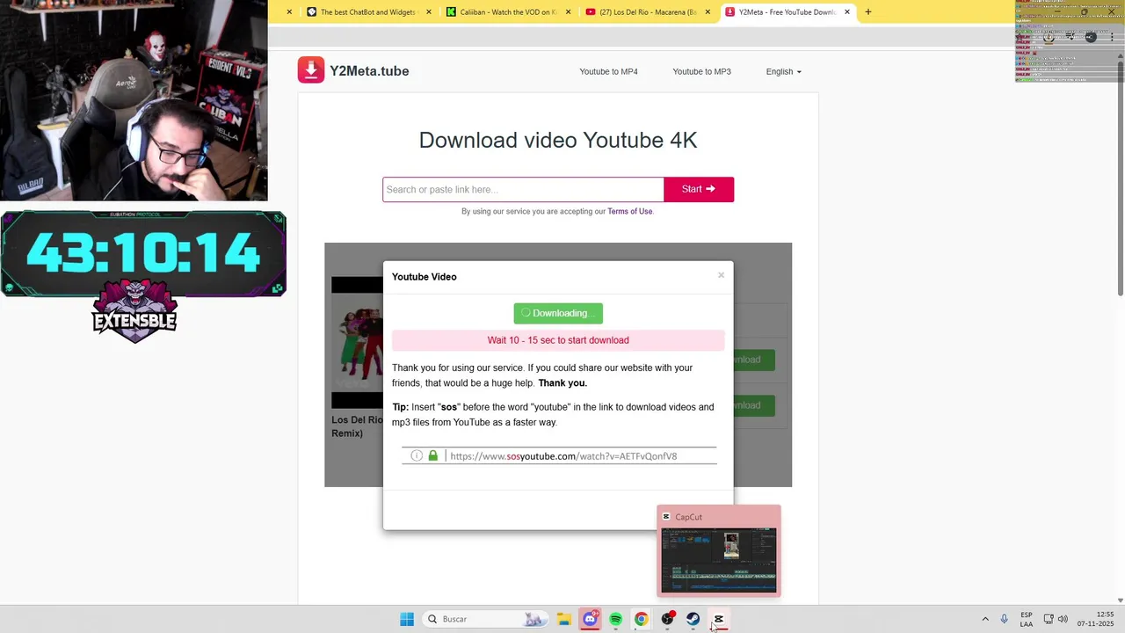Click the Y2Meta.tube logo icon
The height and width of the screenshot is (633, 1125).
(x=310, y=70)
